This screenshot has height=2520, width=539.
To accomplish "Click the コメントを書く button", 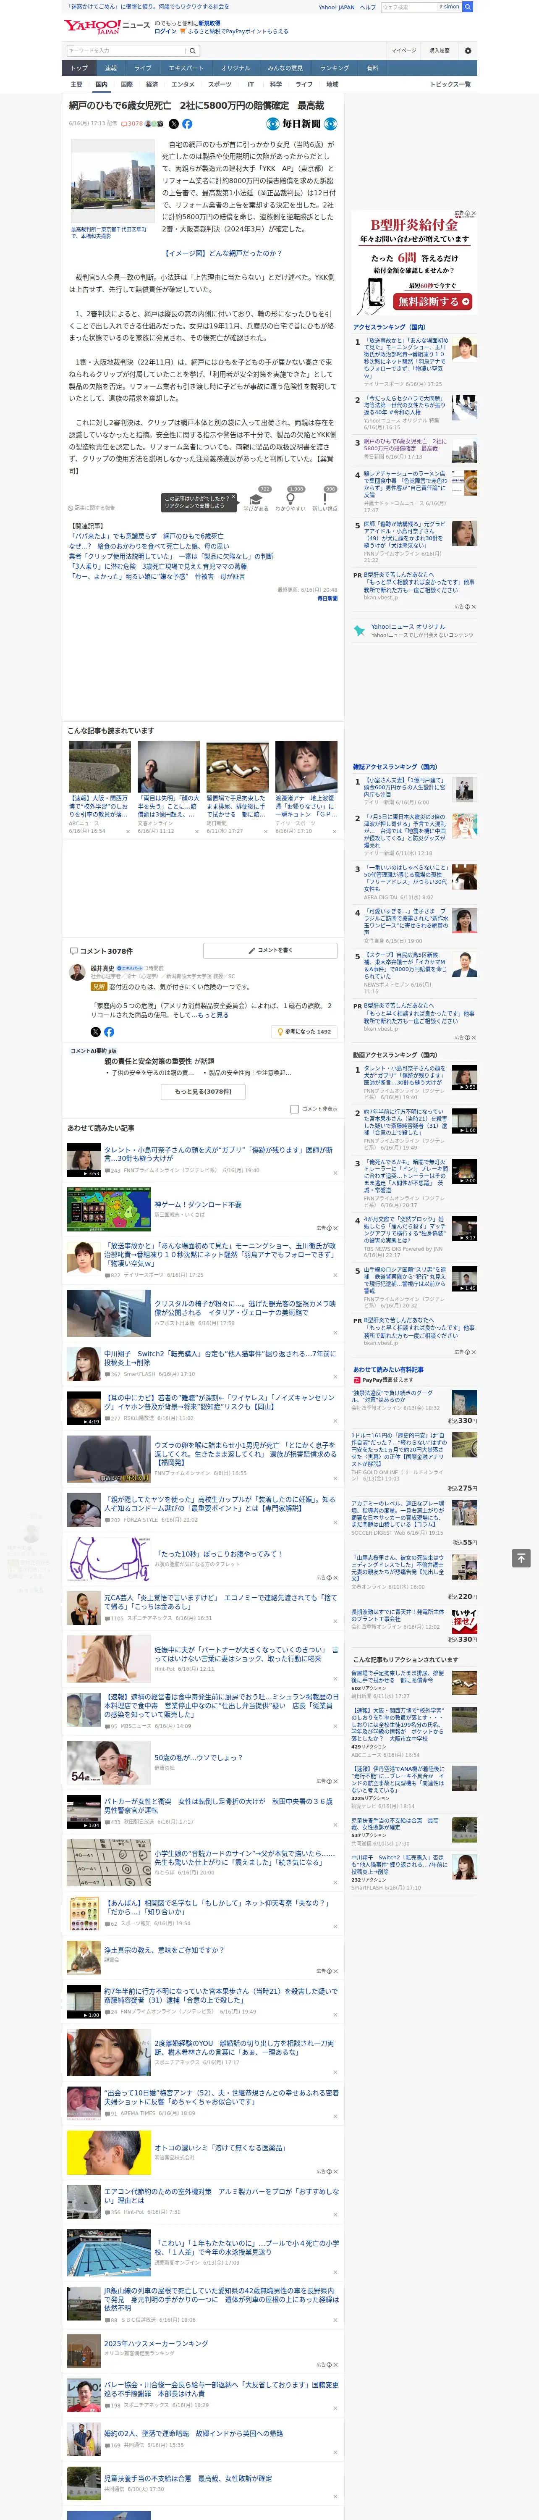I will point(270,950).
